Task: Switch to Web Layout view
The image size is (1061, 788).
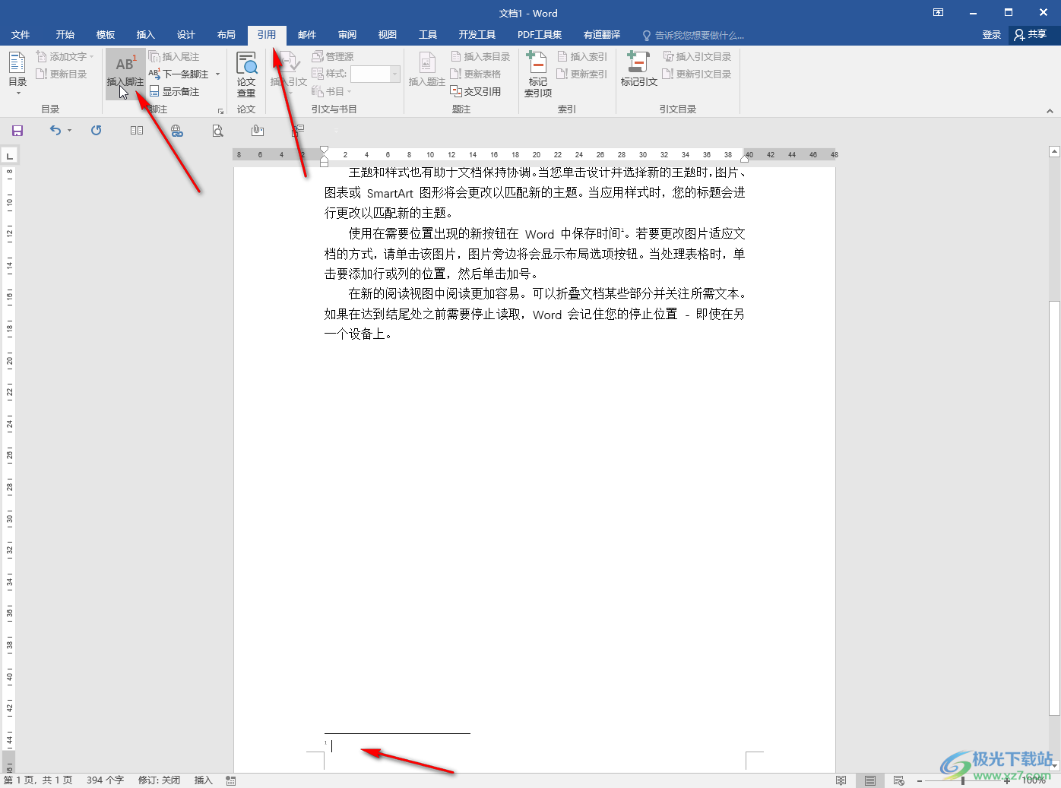Action: click(x=899, y=780)
